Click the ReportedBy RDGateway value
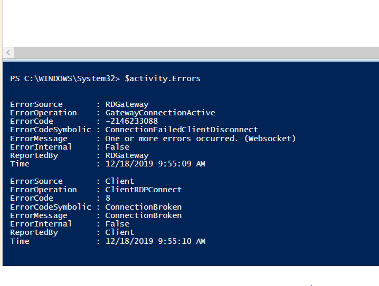This screenshot has height=286, width=379. tap(127, 155)
